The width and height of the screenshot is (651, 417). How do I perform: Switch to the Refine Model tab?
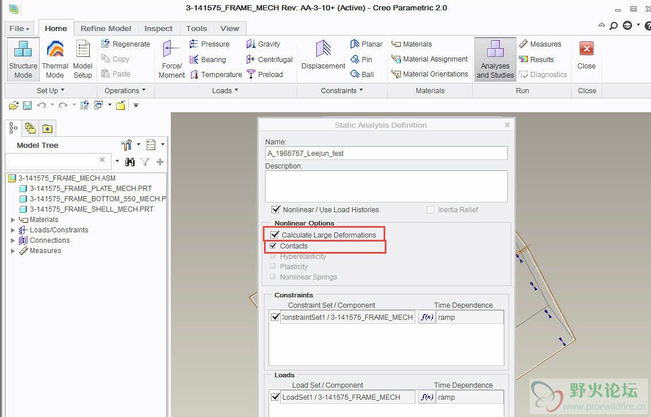click(x=106, y=28)
